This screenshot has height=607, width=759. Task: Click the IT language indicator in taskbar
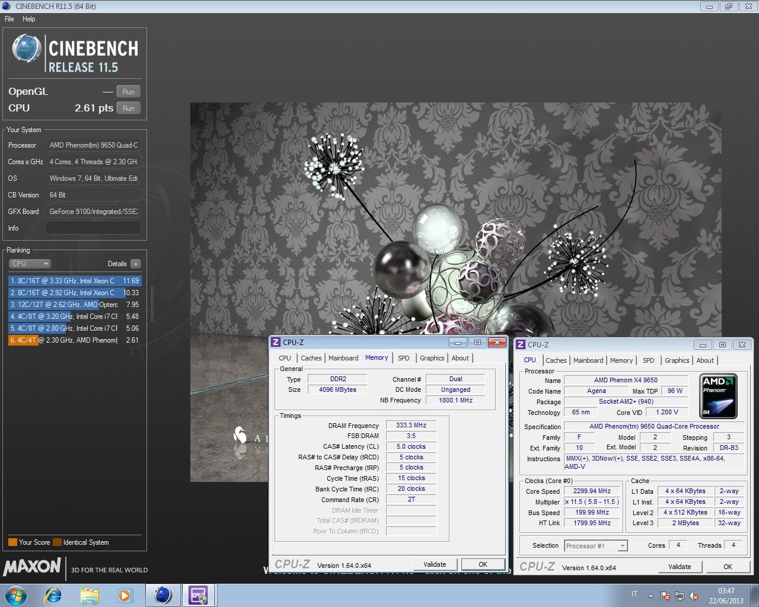point(634,594)
